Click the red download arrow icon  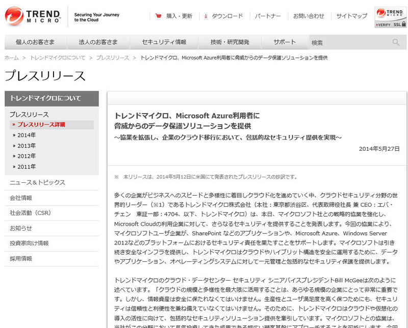205,16
